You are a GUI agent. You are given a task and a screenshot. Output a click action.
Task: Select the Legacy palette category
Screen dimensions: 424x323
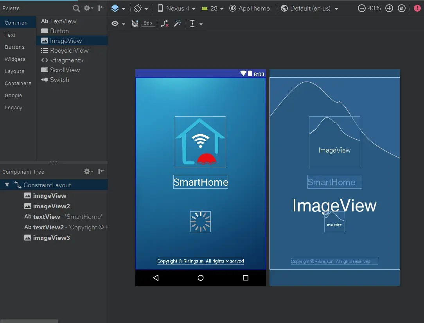[x=18, y=108]
